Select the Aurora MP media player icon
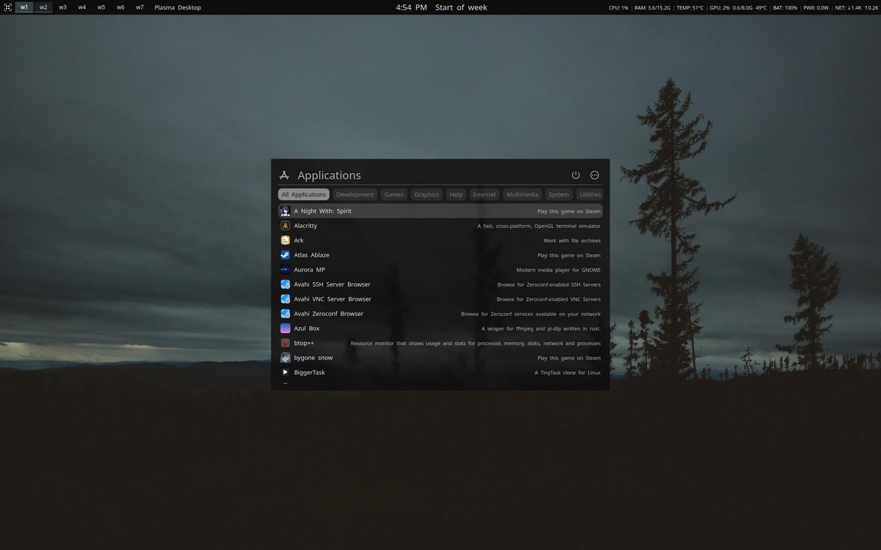The height and width of the screenshot is (550, 881). click(x=285, y=269)
